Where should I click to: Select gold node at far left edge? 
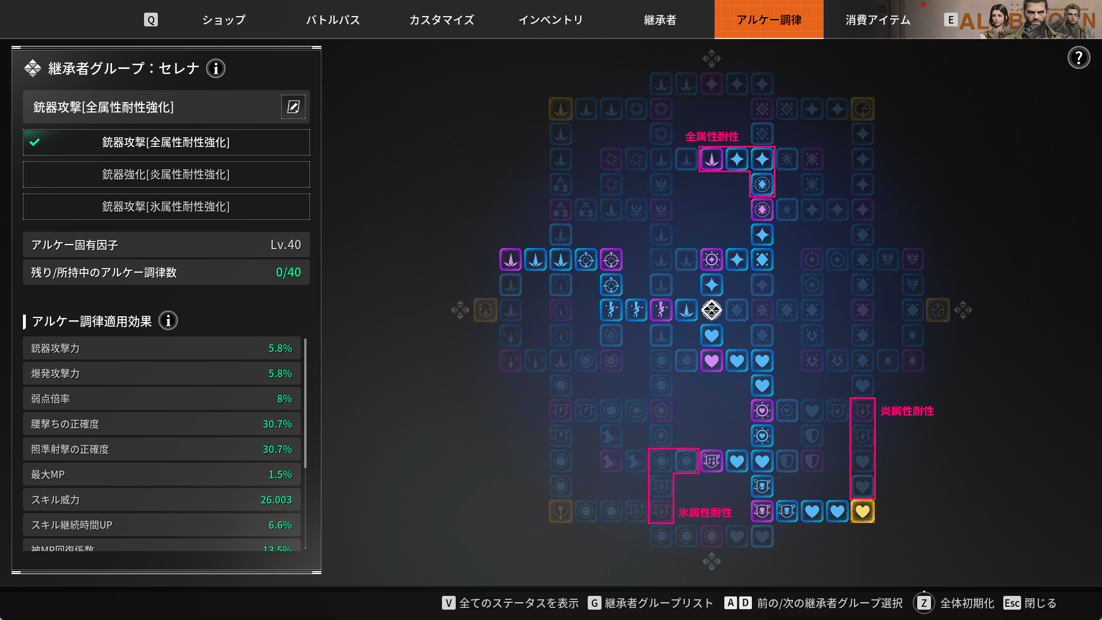pos(486,310)
